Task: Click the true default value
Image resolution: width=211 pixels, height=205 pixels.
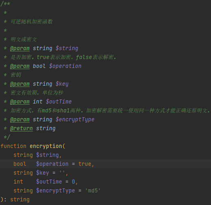Action: [x=85, y=164]
